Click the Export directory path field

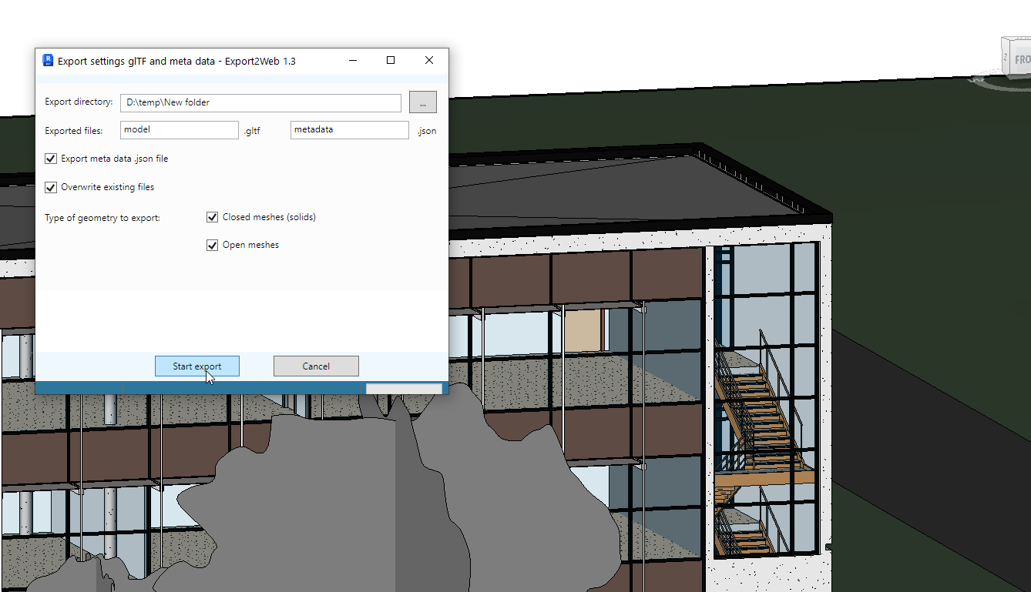(260, 102)
